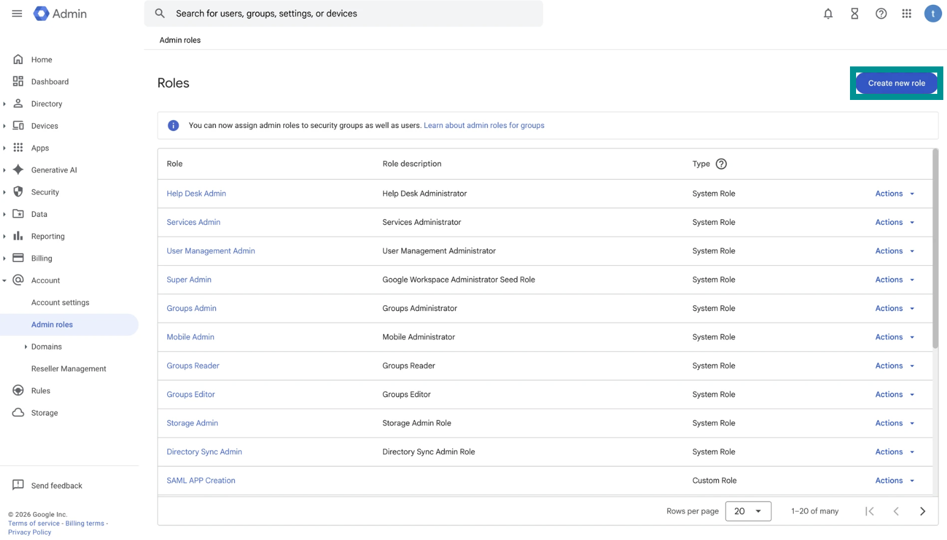Screen dimensions: 947x540
Task: Click the notifications bell icon
Action: point(828,13)
